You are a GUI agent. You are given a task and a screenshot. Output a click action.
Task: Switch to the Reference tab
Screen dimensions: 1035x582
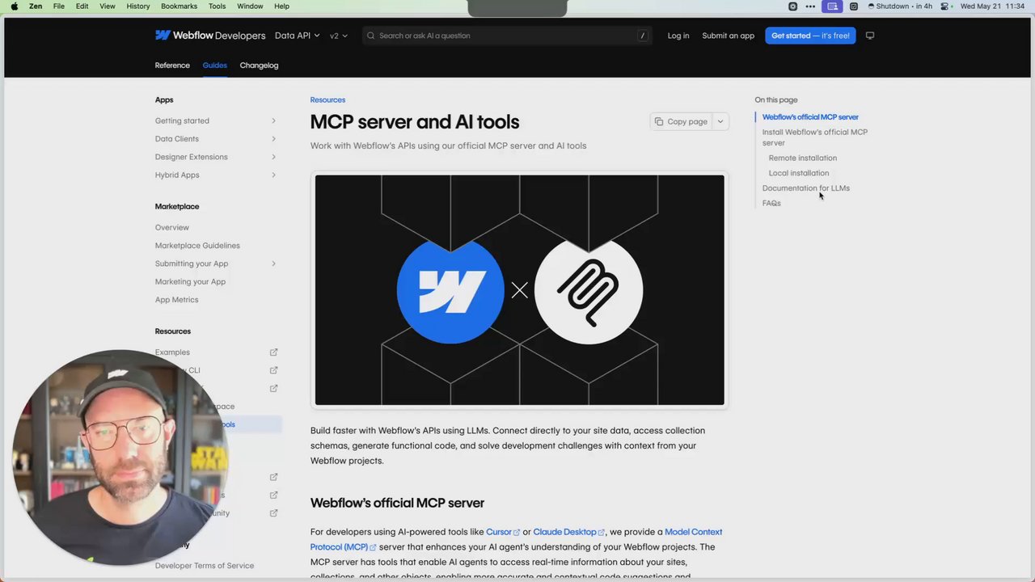click(x=172, y=65)
